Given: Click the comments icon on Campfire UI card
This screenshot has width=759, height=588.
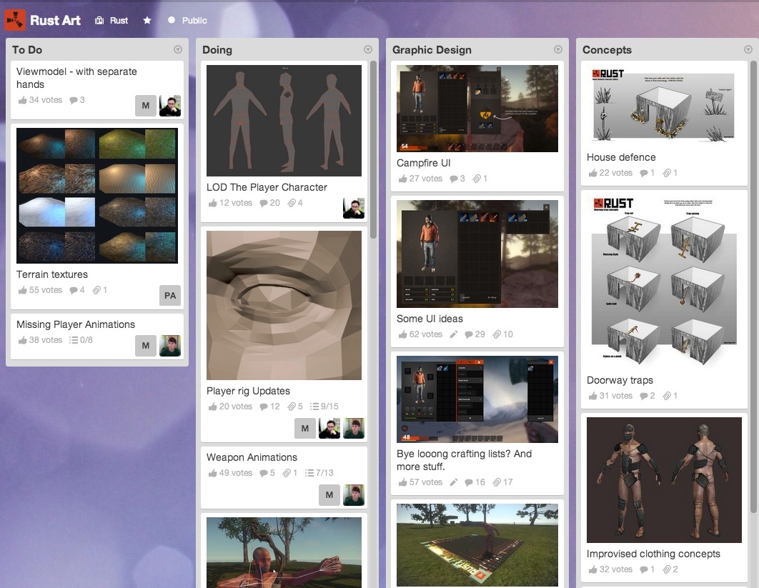Looking at the screenshot, I should point(454,179).
